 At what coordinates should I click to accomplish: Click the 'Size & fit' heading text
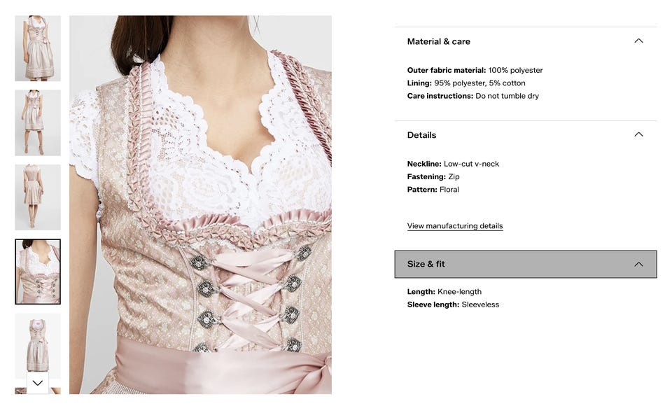[426, 264]
